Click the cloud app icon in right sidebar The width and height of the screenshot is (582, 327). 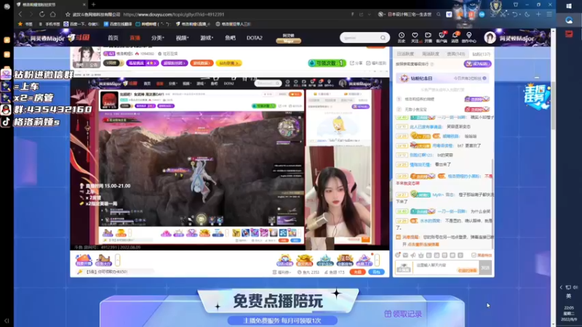[569, 20]
